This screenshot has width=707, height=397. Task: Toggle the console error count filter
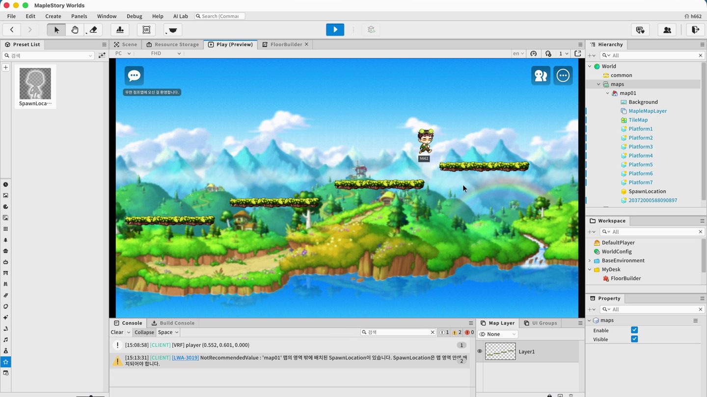click(x=469, y=332)
